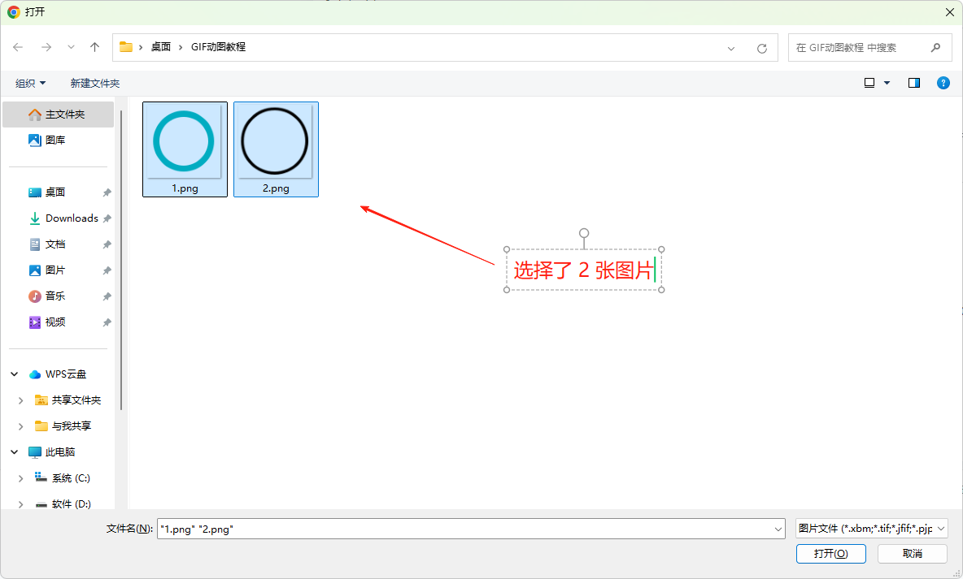Click 新建文件夹 in toolbar
This screenshot has width=963, height=579.
click(95, 83)
